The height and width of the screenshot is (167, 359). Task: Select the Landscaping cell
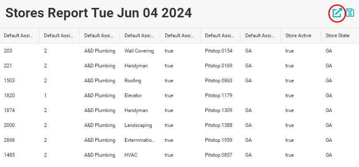coord(138,125)
